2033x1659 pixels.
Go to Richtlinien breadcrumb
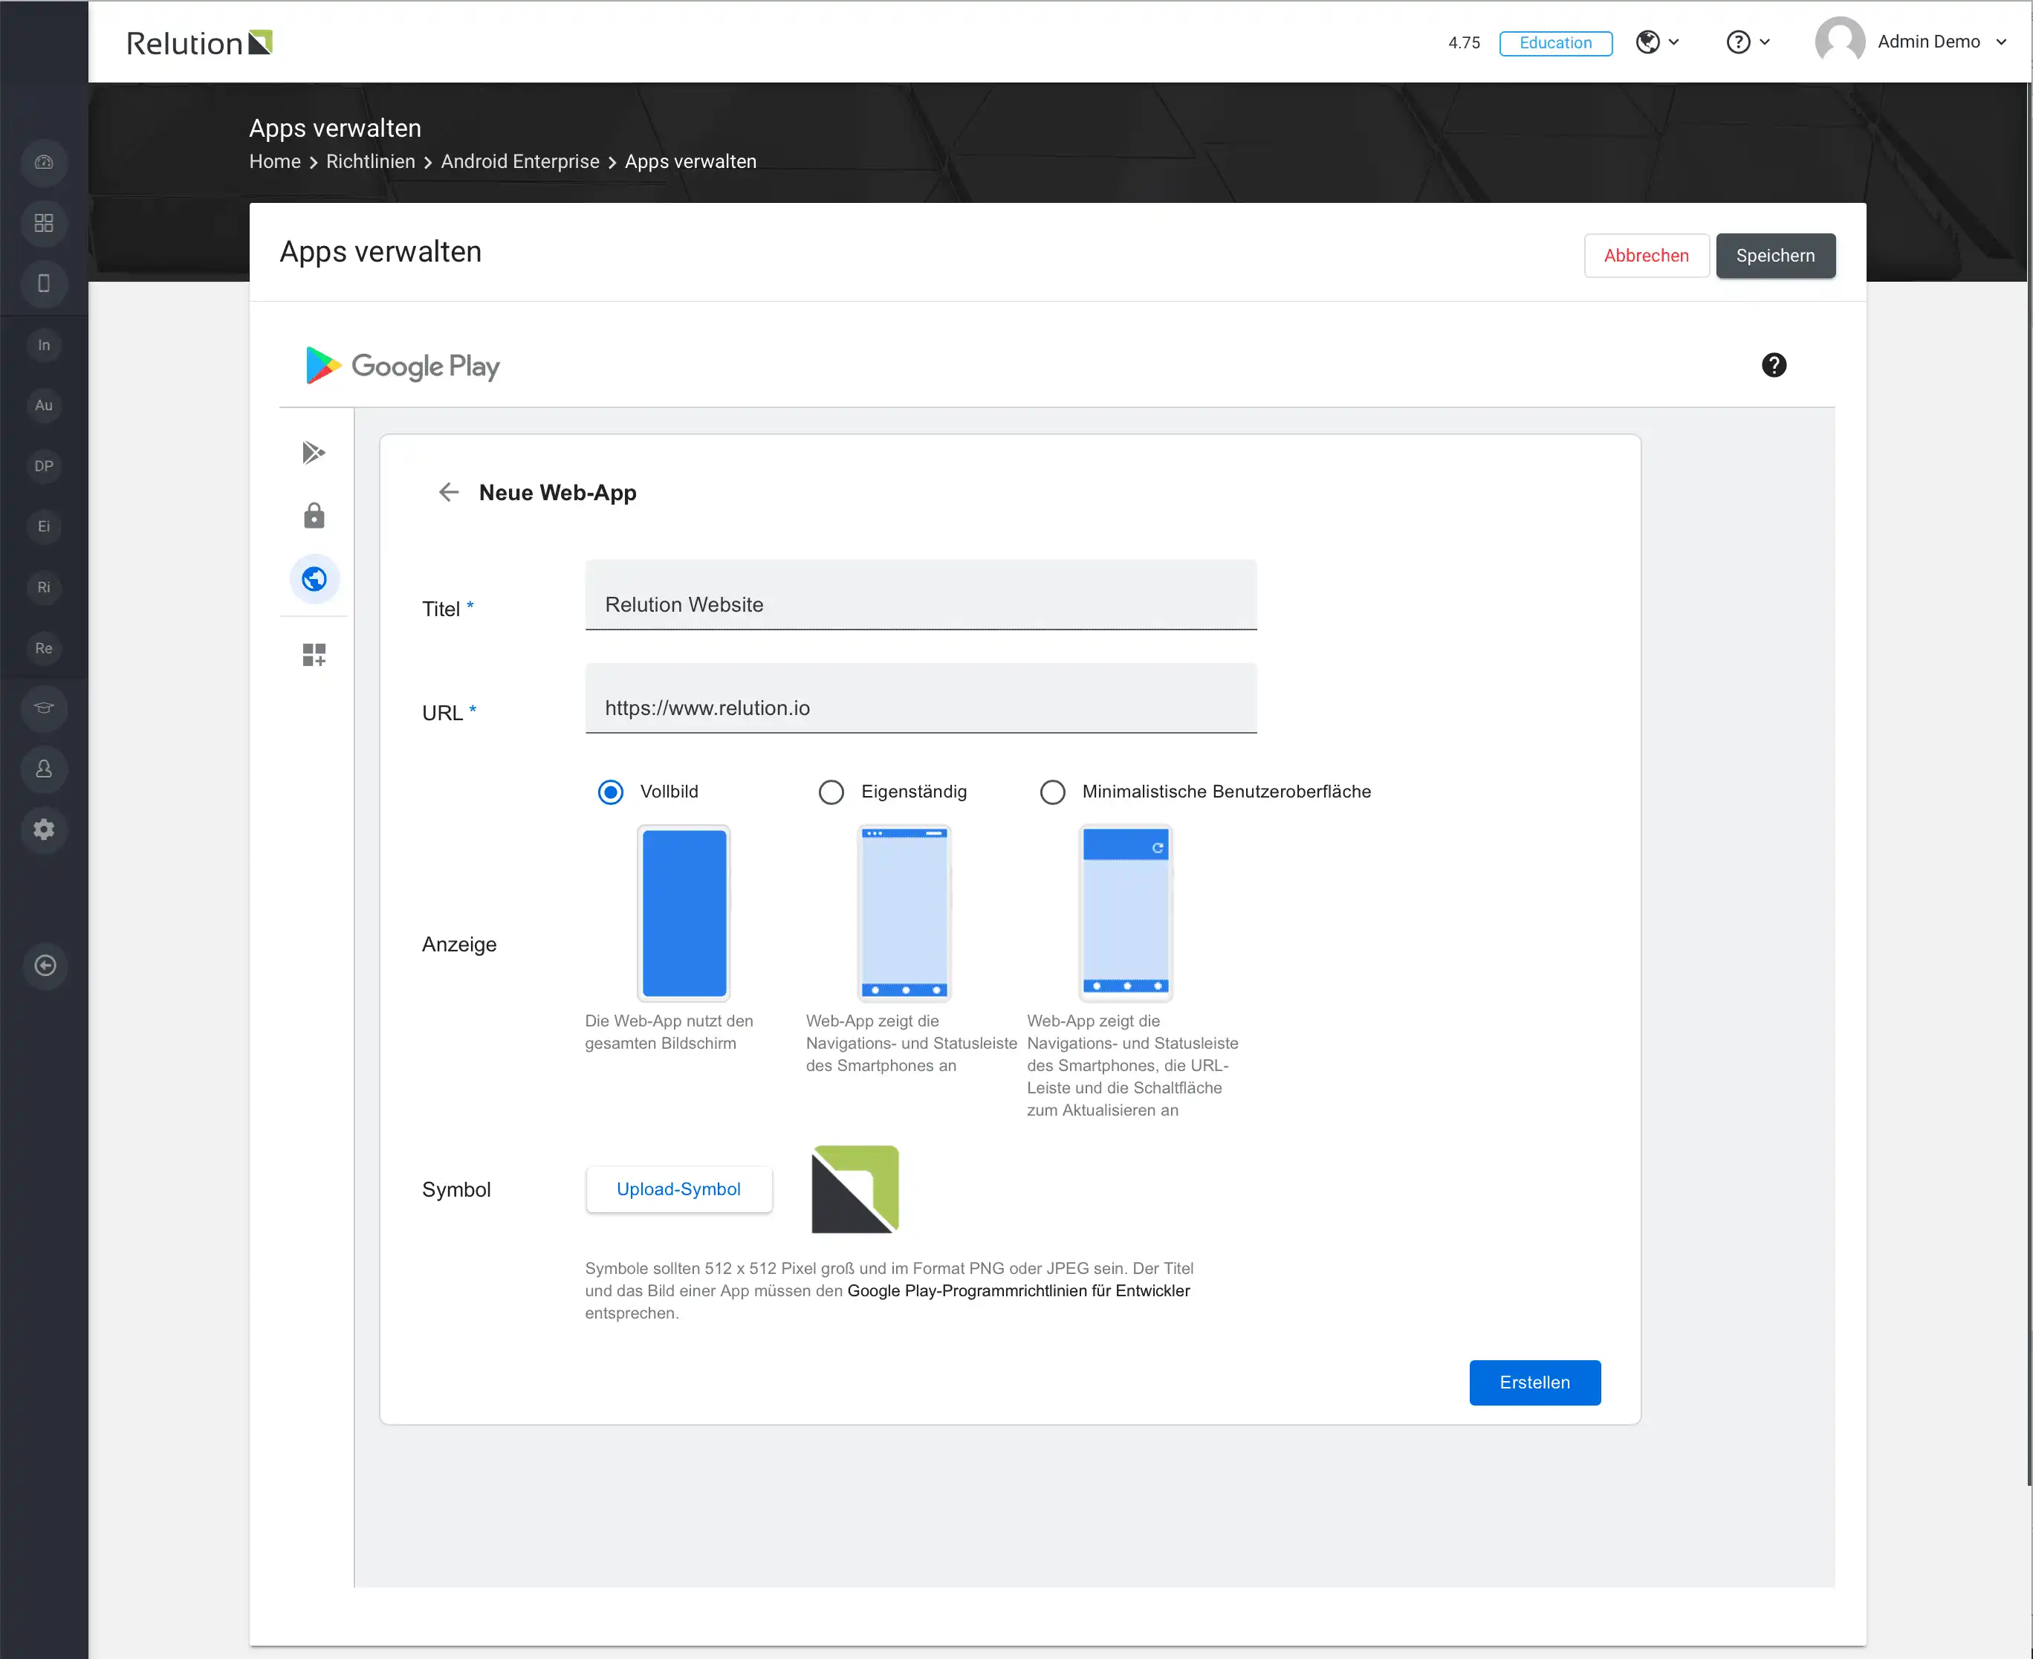coord(371,161)
